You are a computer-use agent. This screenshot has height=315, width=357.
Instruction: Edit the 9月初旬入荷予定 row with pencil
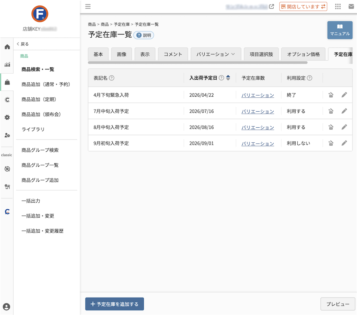pos(344,143)
